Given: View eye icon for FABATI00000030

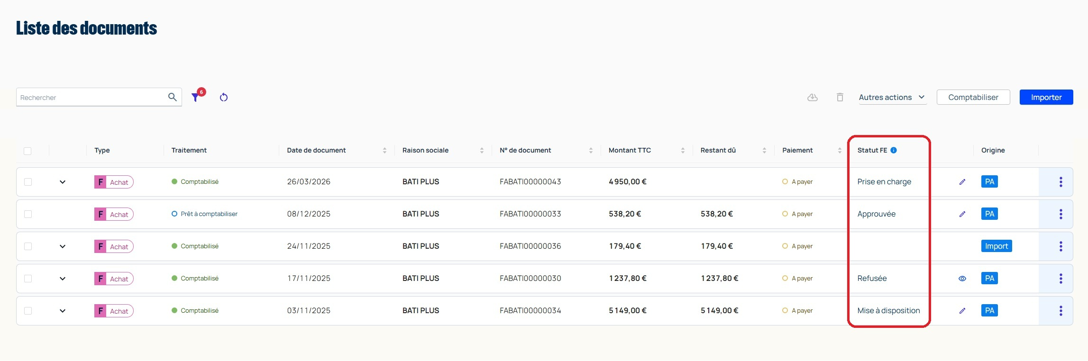Looking at the screenshot, I should (x=962, y=279).
